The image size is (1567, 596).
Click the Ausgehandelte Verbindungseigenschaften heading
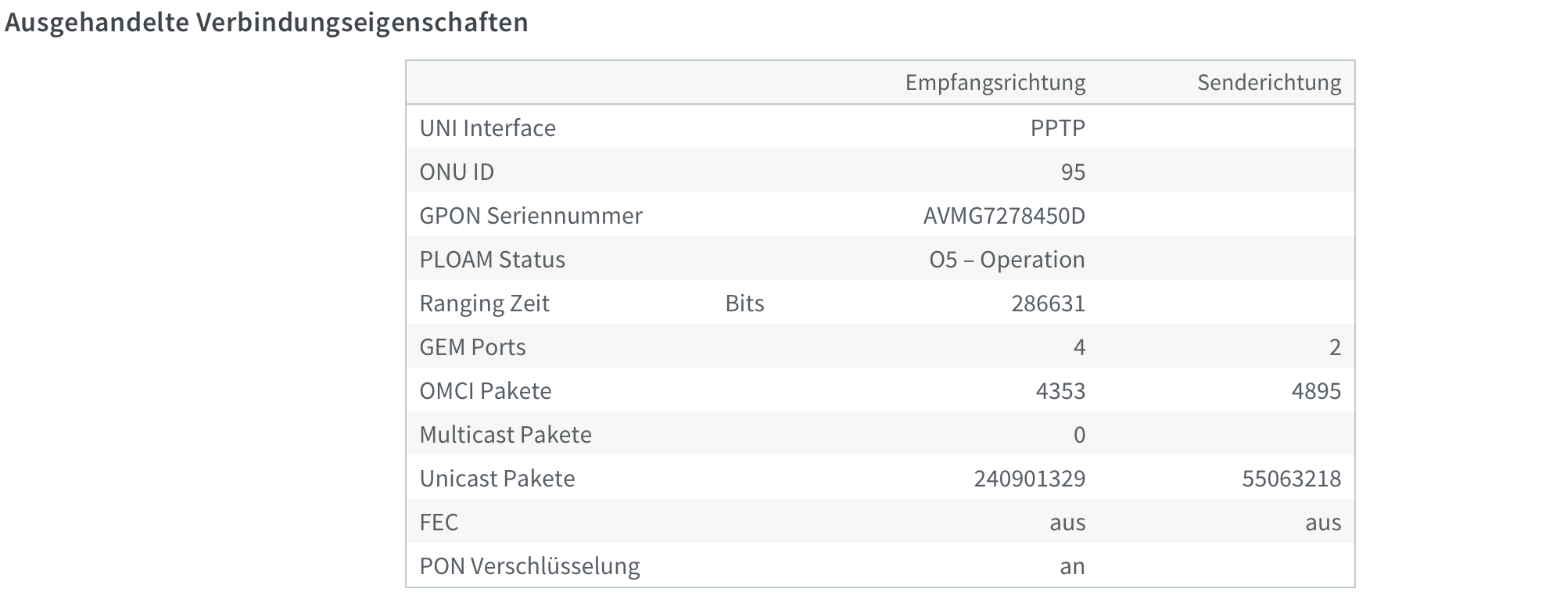click(267, 23)
